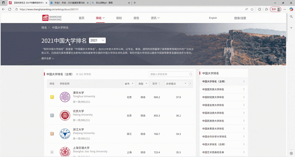295x157 pixels.
Task: Go to 院校 in navigation
Action: [119, 18]
